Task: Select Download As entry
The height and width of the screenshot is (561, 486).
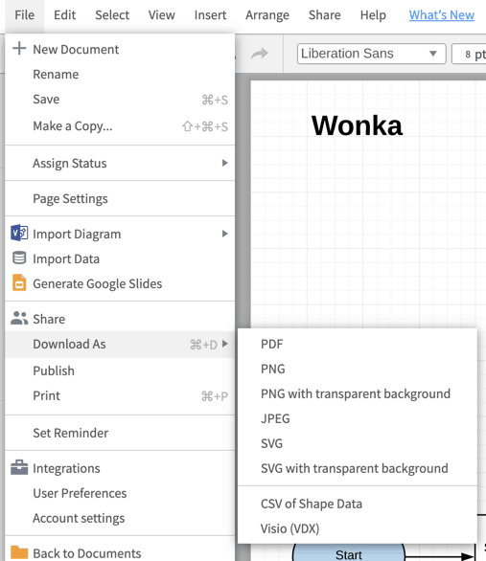Action: [120, 345]
